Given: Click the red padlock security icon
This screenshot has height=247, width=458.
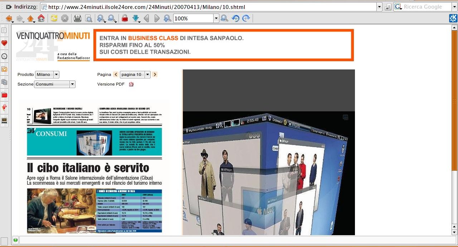Looking at the screenshot, I should 125,18.
